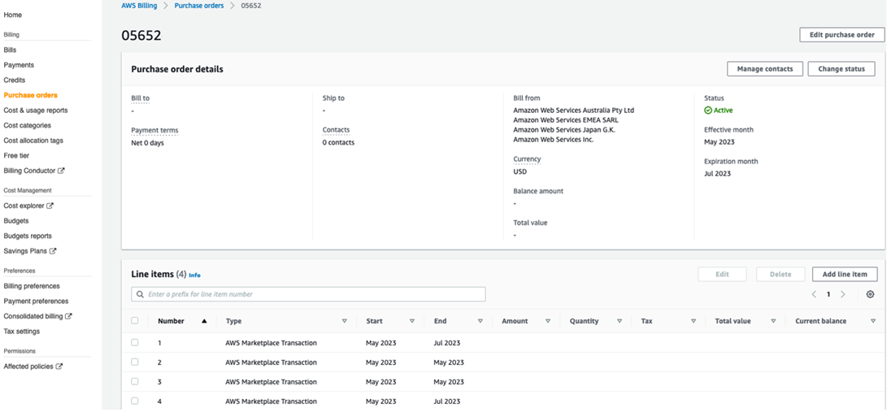Click Change status button
The image size is (887, 412).
pyautogui.click(x=841, y=69)
